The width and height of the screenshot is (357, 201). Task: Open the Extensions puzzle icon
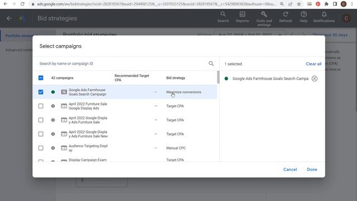tap(326, 4)
